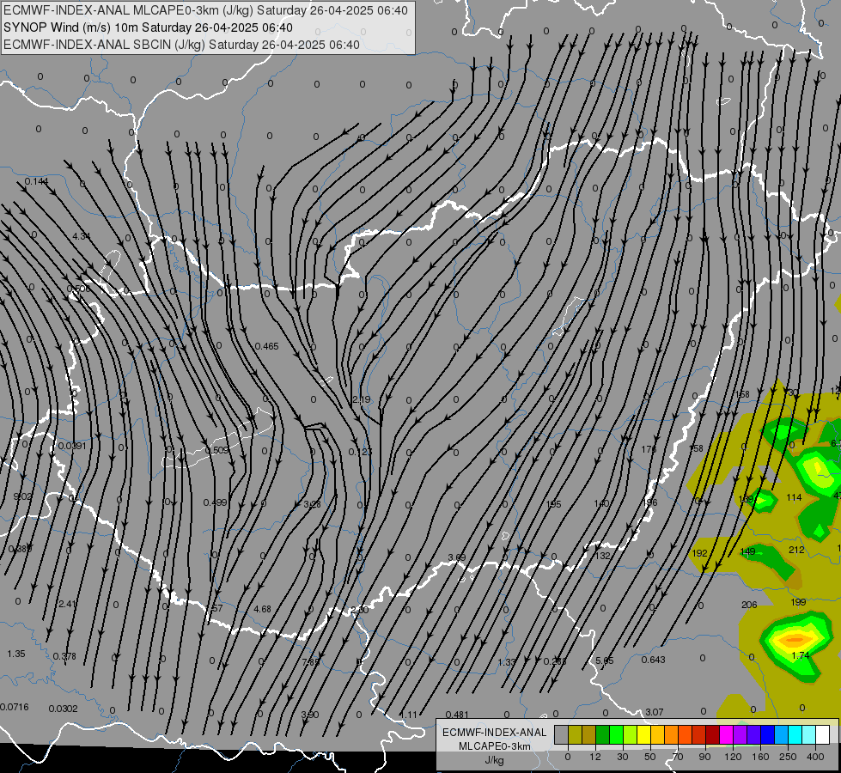This screenshot has width=841, height=773.
Task: Click the map value '1.35'
Action: [16, 654]
